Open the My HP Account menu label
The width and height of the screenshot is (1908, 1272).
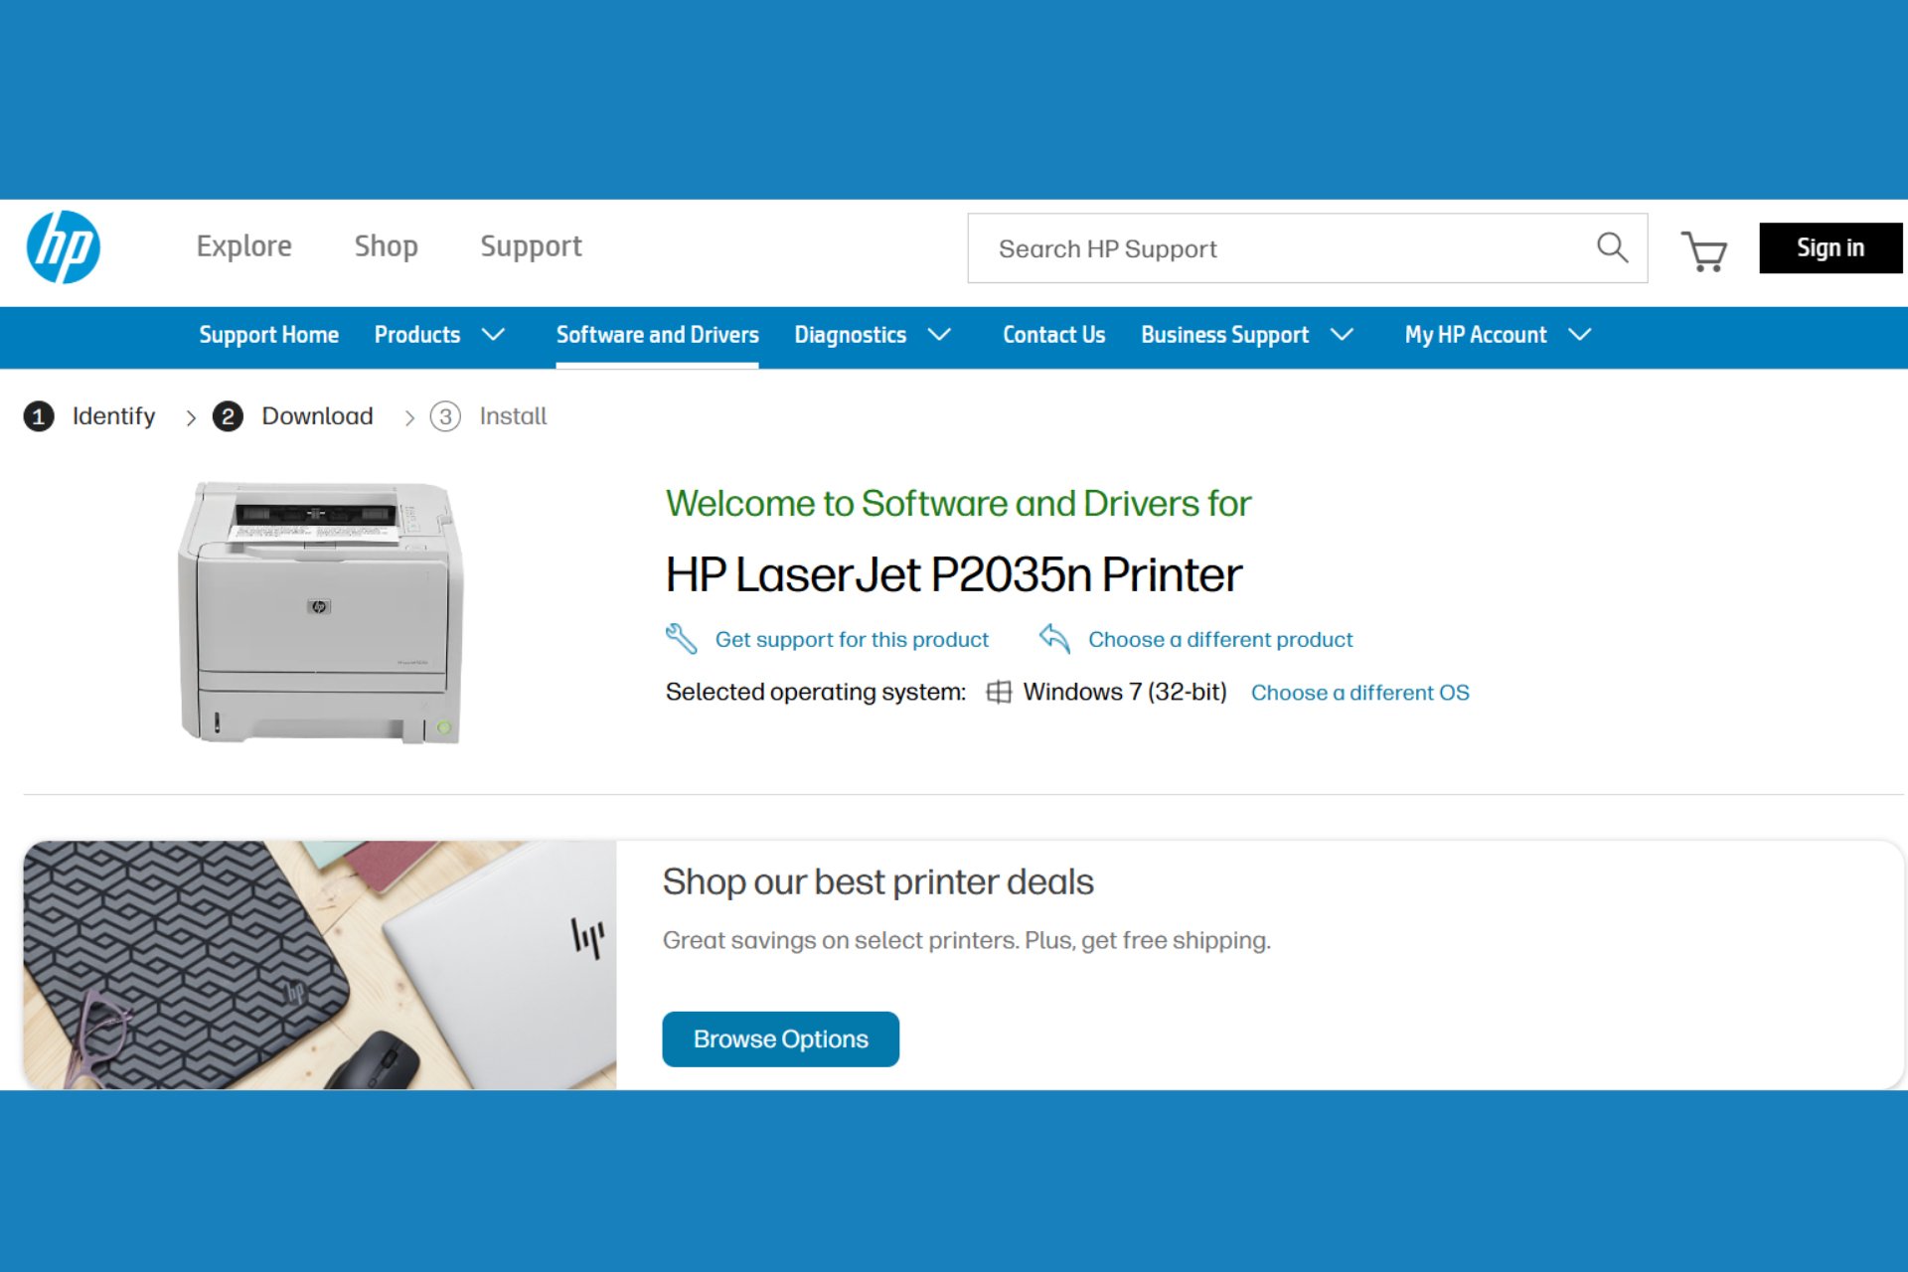(x=1475, y=335)
